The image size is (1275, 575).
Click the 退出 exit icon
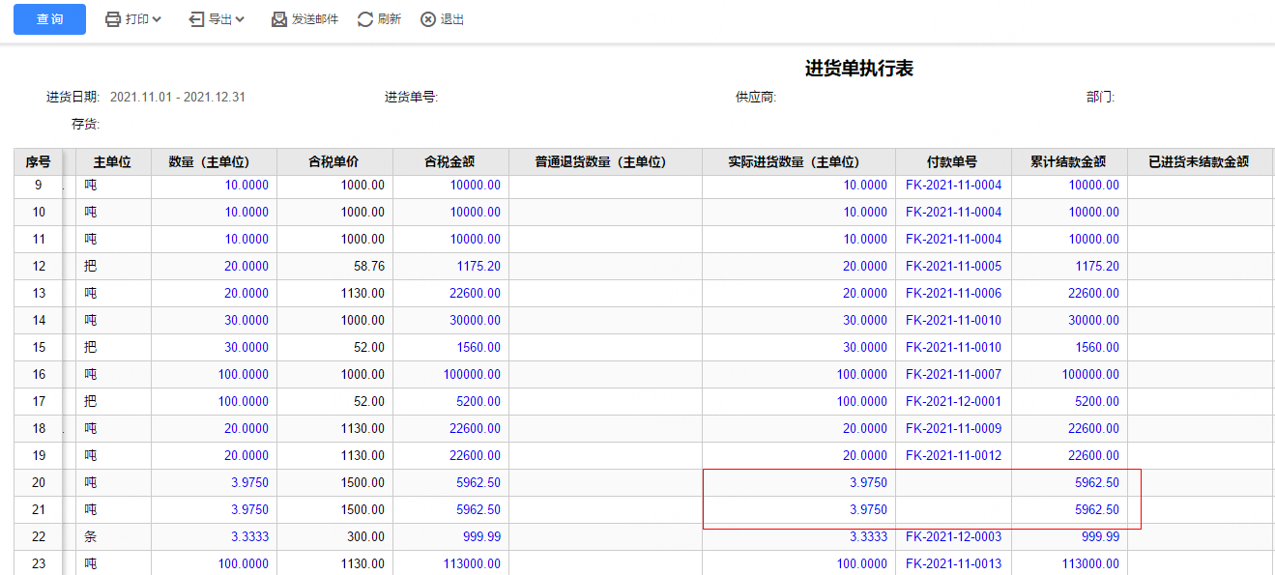point(428,19)
